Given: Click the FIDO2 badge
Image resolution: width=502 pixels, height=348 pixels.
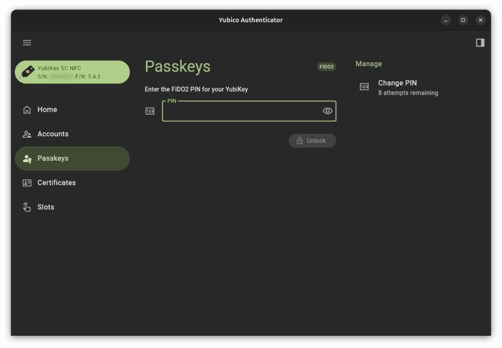Looking at the screenshot, I should coord(326,67).
